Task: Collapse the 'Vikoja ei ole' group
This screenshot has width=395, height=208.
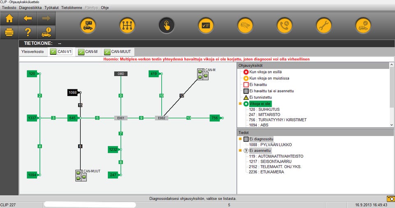Action: click(x=240, y=104)
